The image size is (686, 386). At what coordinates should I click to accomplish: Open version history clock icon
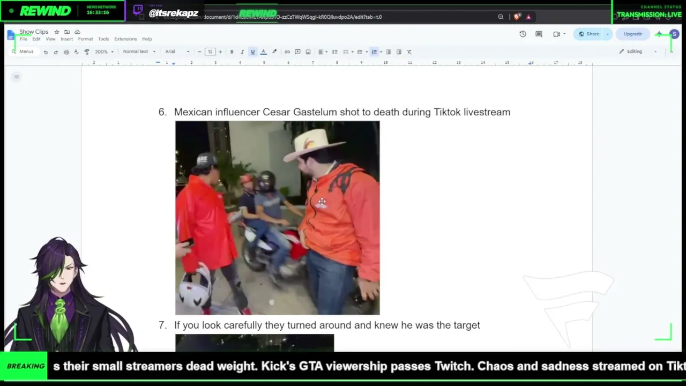pos(523,34)
